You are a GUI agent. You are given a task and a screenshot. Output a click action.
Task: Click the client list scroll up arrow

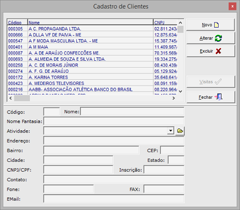coord(181,23)
